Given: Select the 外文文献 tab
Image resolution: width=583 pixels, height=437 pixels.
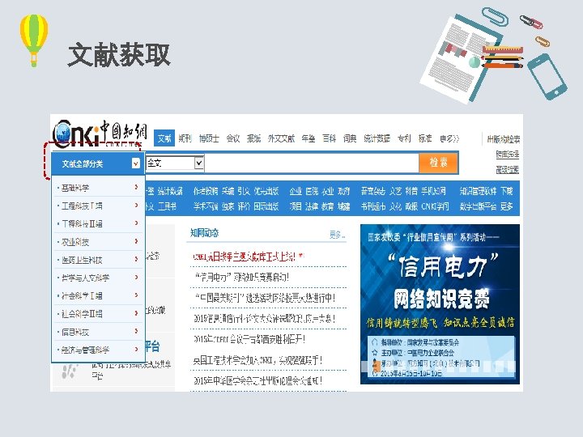Looking at the screenshot, I should click(x=281, y=138).
